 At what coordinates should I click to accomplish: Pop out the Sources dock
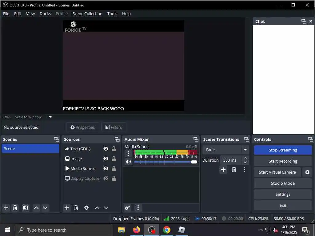(117, 139)
